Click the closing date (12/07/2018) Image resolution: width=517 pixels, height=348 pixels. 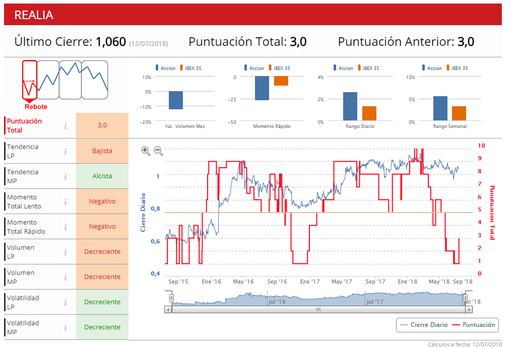[x=149, y=43]
